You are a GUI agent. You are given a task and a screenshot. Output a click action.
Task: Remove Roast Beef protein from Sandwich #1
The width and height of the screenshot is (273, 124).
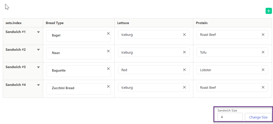click(x=263, y=35)
